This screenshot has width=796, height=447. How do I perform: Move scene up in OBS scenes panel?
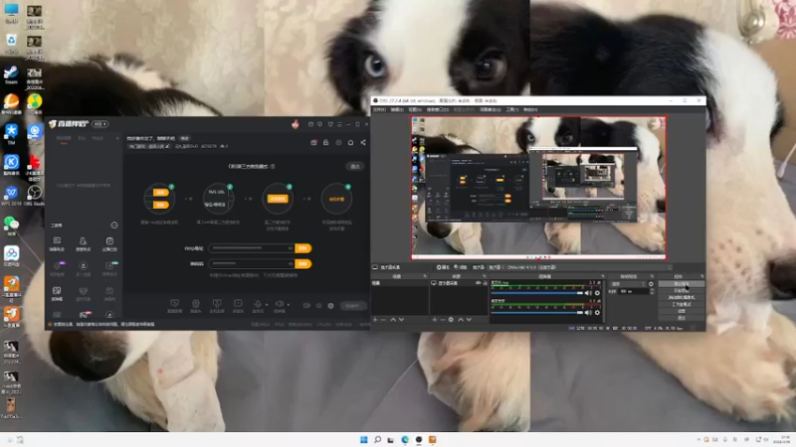coord(393,320)
